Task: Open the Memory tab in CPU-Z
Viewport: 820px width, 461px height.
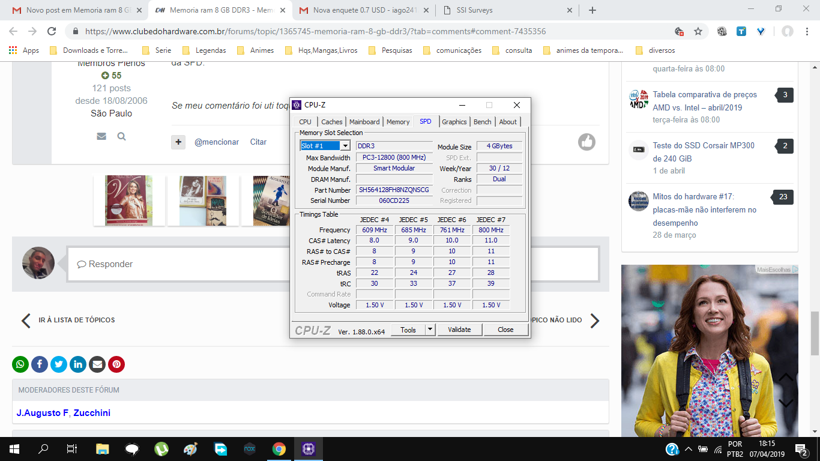Action: (398, 122)
